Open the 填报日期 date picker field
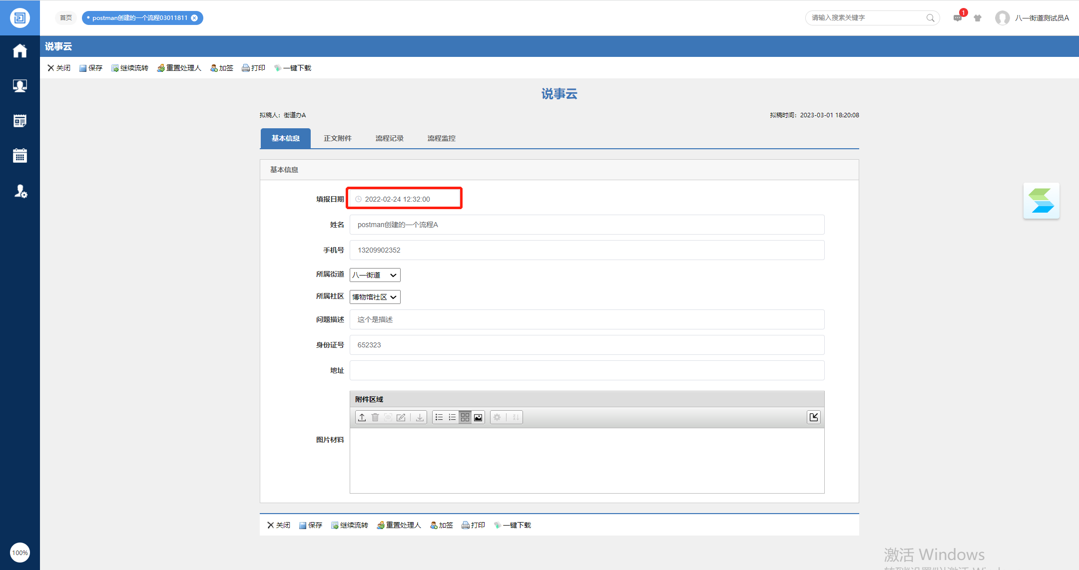 click(x=405, y=199)
